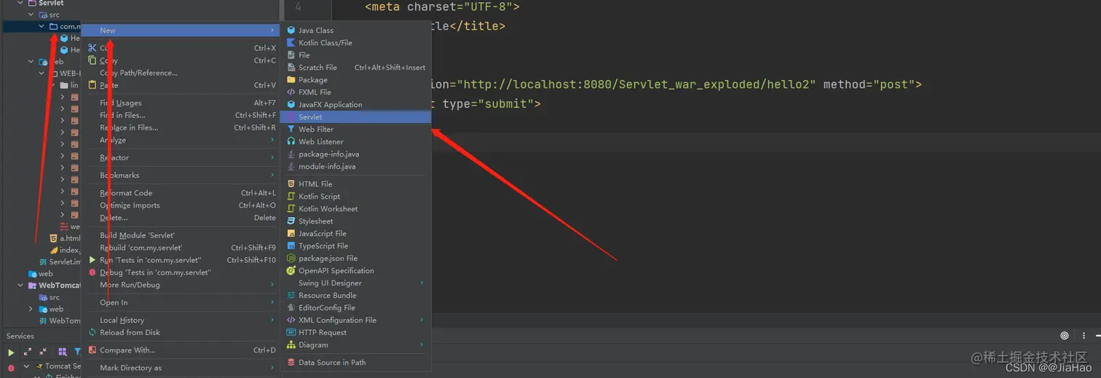Click the green Run button in Services toolbar
Screen dimensions: 1101x378
click(x=11, y=353)
